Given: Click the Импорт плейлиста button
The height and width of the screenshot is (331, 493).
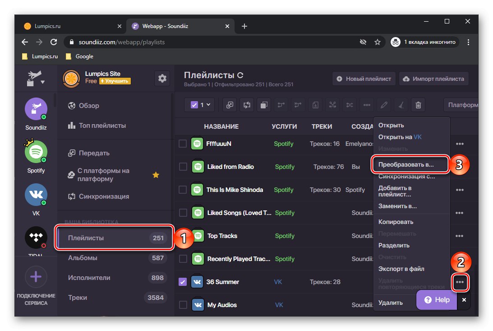Looking at the screenshot, I should [433, 79].
